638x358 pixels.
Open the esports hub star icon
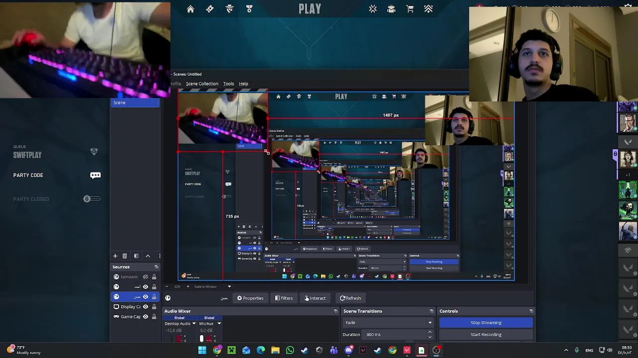click(373, 9)
